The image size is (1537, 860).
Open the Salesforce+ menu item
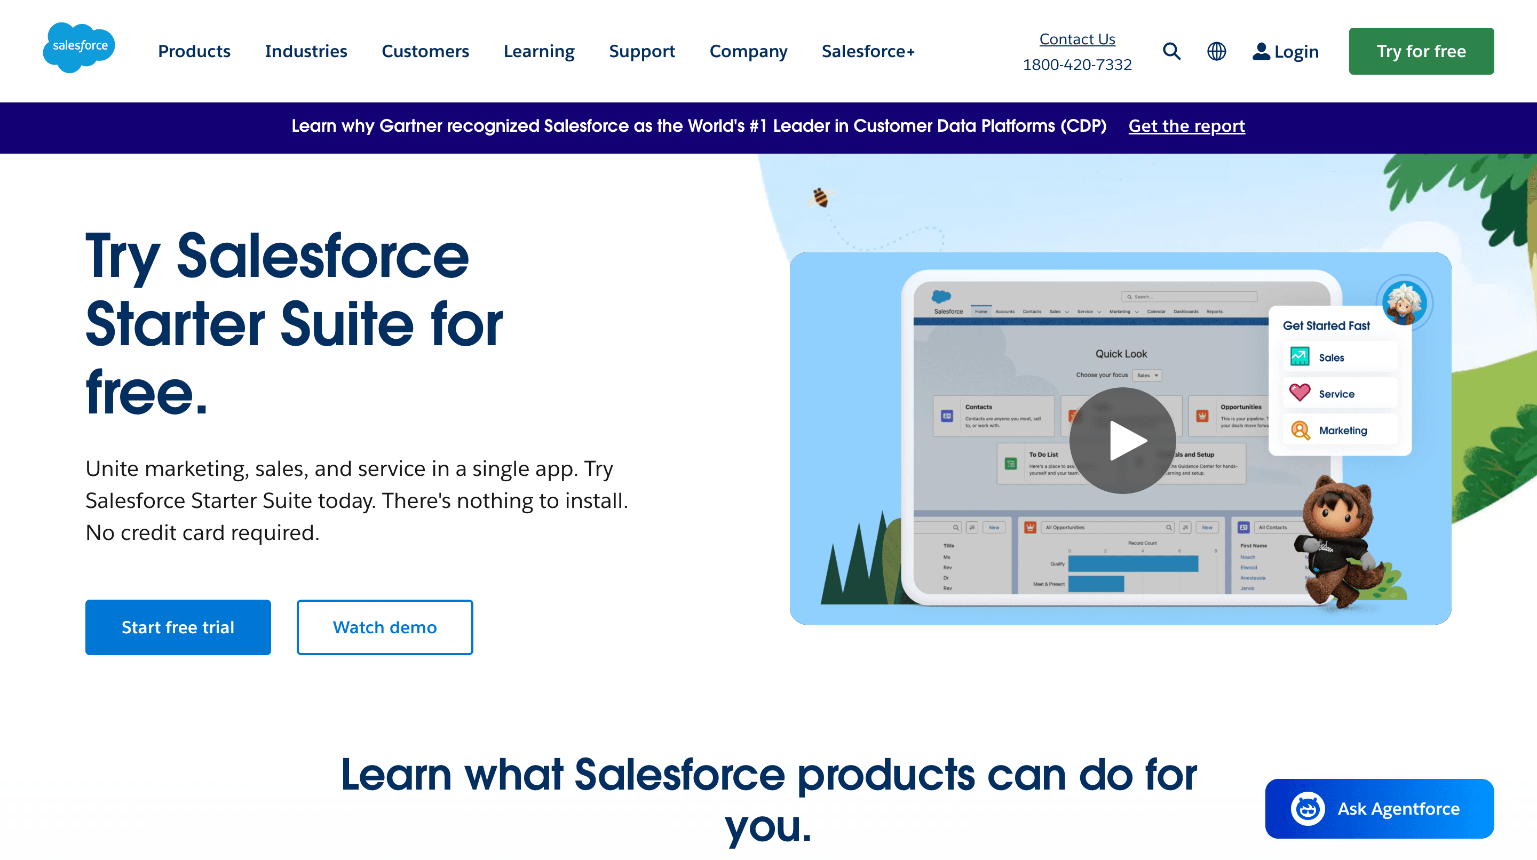pyautogui.click(x=868, y=51)
